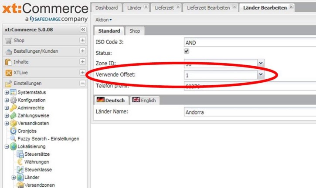Expand the Inhalte section
Image resolution: width=316 pixels, height=188 pixels.
[x=83, y=62]
